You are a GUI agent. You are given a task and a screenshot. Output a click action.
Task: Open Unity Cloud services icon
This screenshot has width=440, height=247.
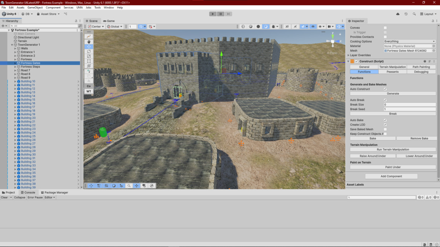[x=398, y=14]
